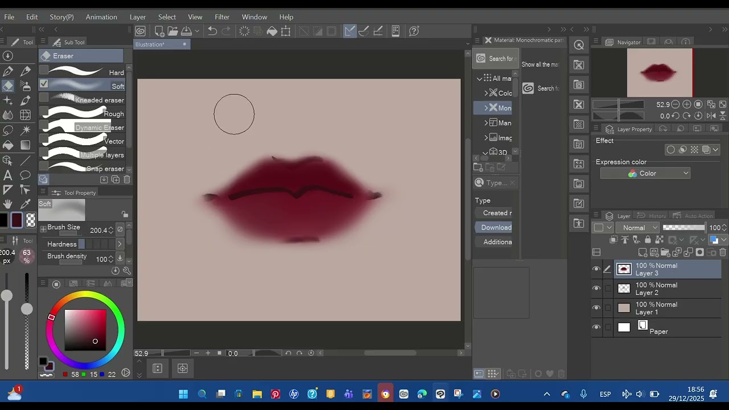Select the Eyedropper tool
Viewport: 729px width, 410px height.
pyautogui.click(x=26, y=204)
